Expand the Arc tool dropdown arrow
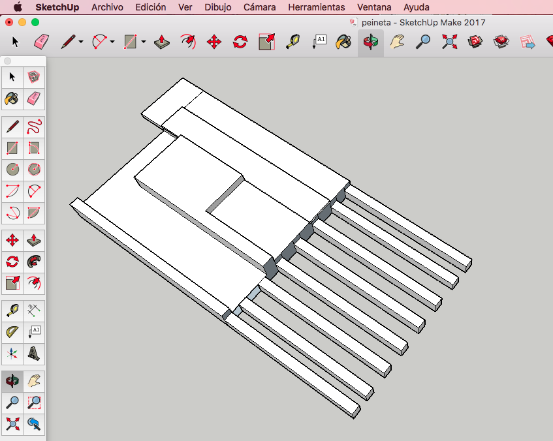This screenshot has width=553, height=441. 112,42
